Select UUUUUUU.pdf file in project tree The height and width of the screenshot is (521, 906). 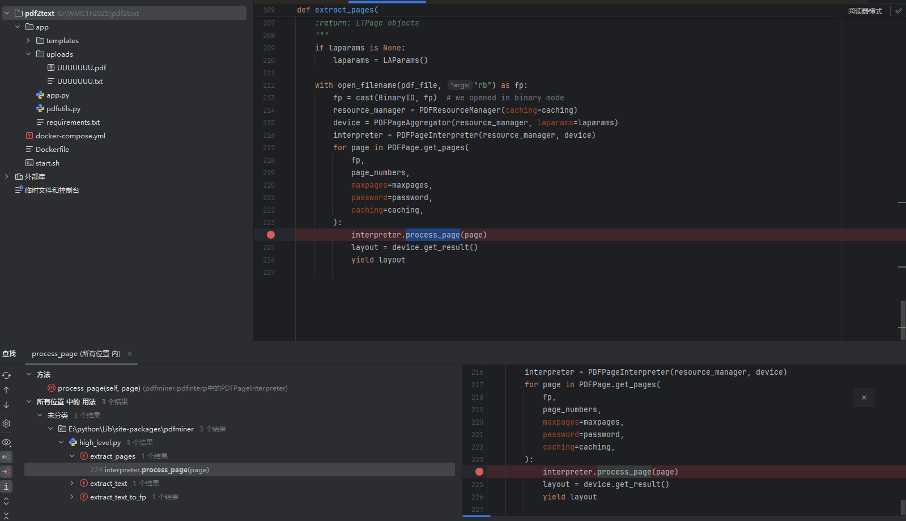pos(82,67)
